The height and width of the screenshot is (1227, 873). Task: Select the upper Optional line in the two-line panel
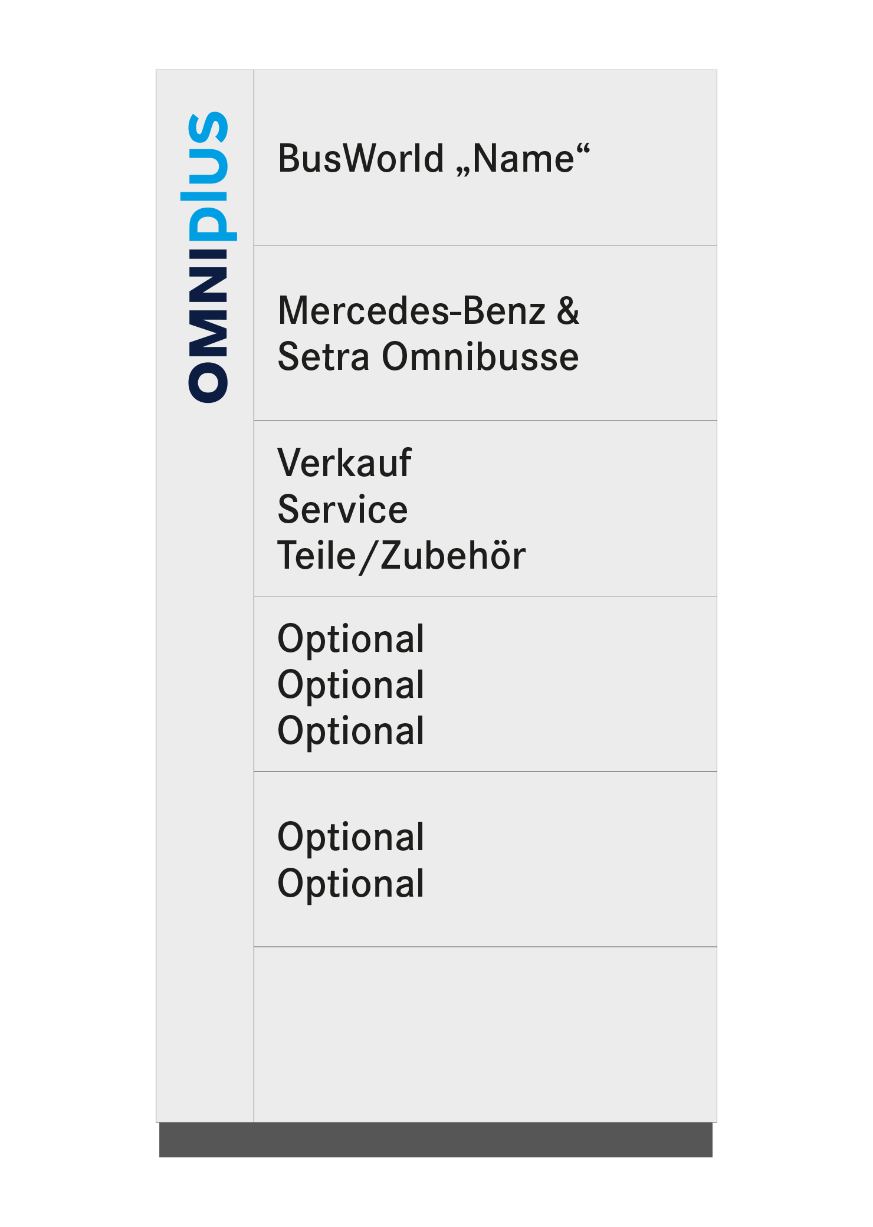coord(351,838)
